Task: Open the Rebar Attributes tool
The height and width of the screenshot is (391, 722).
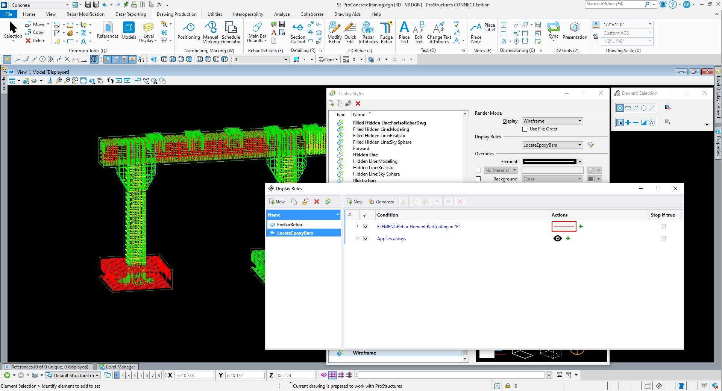Action: pos(368,33)
